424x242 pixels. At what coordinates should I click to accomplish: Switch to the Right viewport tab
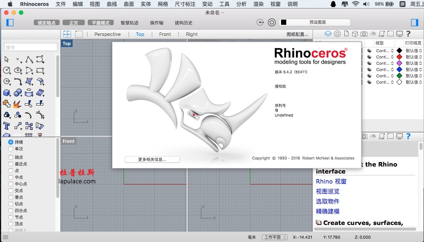pos(192,34)
